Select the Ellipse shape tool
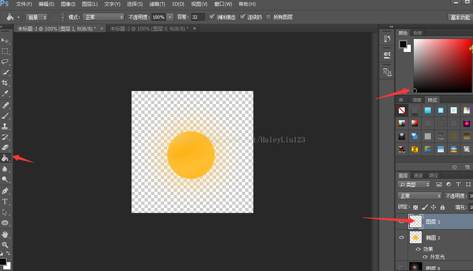Image resolution: width=473 pixels, height=271 pixels. (x=5, y=223)
